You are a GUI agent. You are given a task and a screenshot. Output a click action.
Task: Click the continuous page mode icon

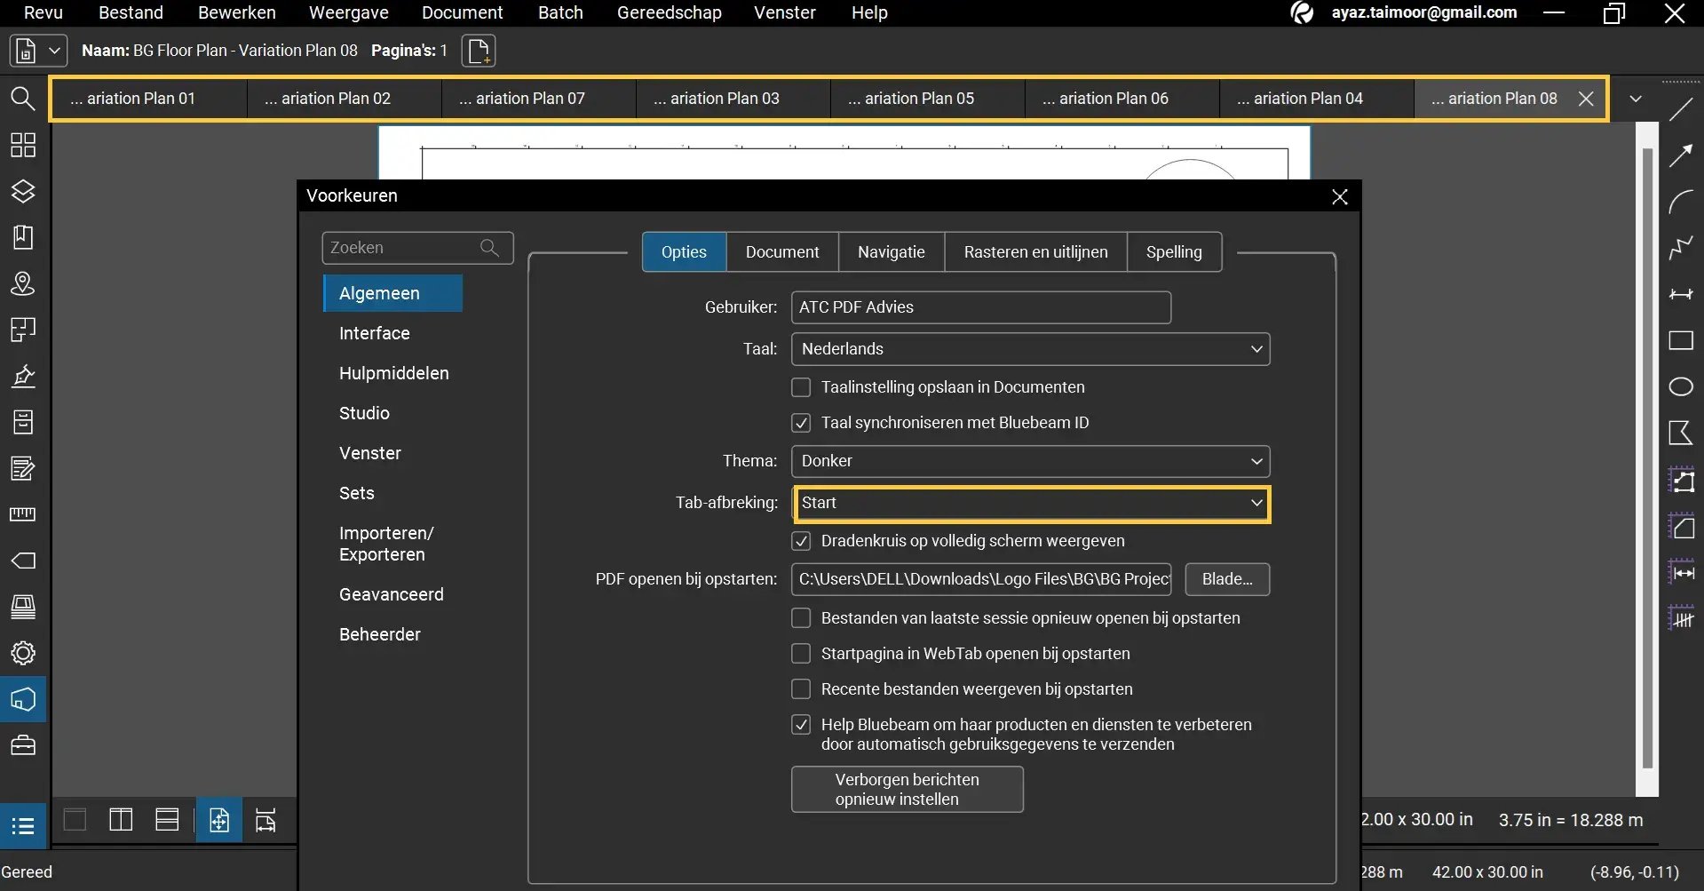coord(167,819)
